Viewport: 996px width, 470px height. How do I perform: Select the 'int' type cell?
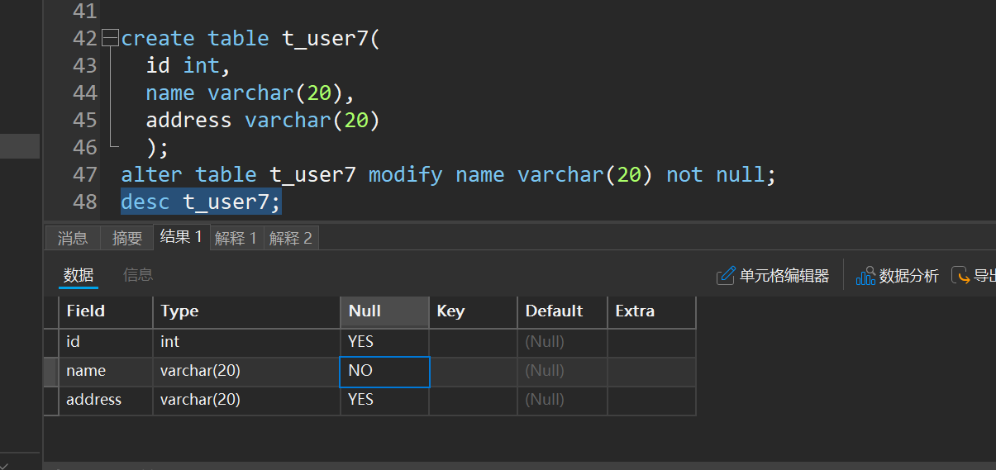click(246, 342)
